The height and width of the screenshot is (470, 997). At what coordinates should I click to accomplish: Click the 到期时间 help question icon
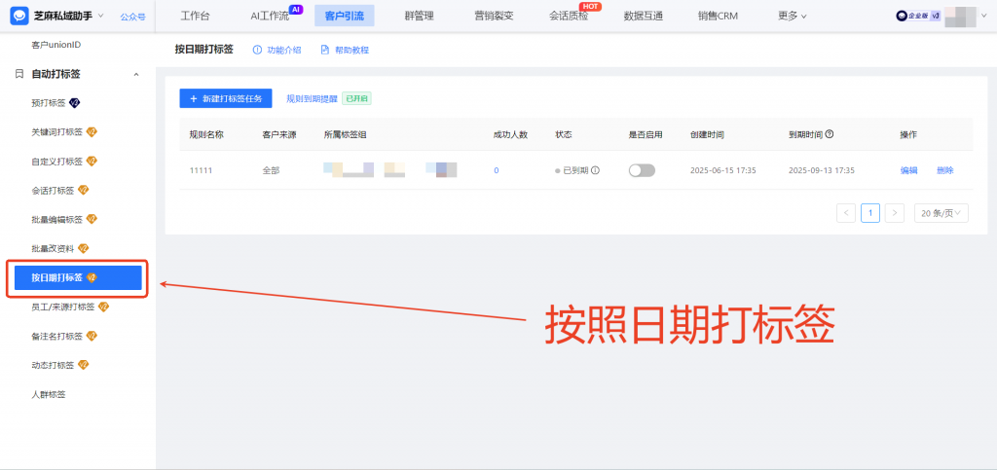click(830, 135)
